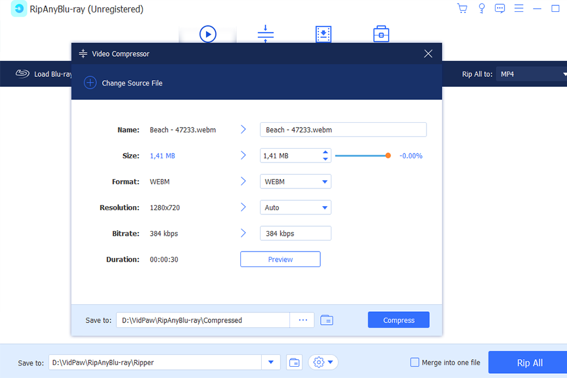This screenshot has height=378, width=567.
Task: Click the register key icon
Action: click(481, 9)
